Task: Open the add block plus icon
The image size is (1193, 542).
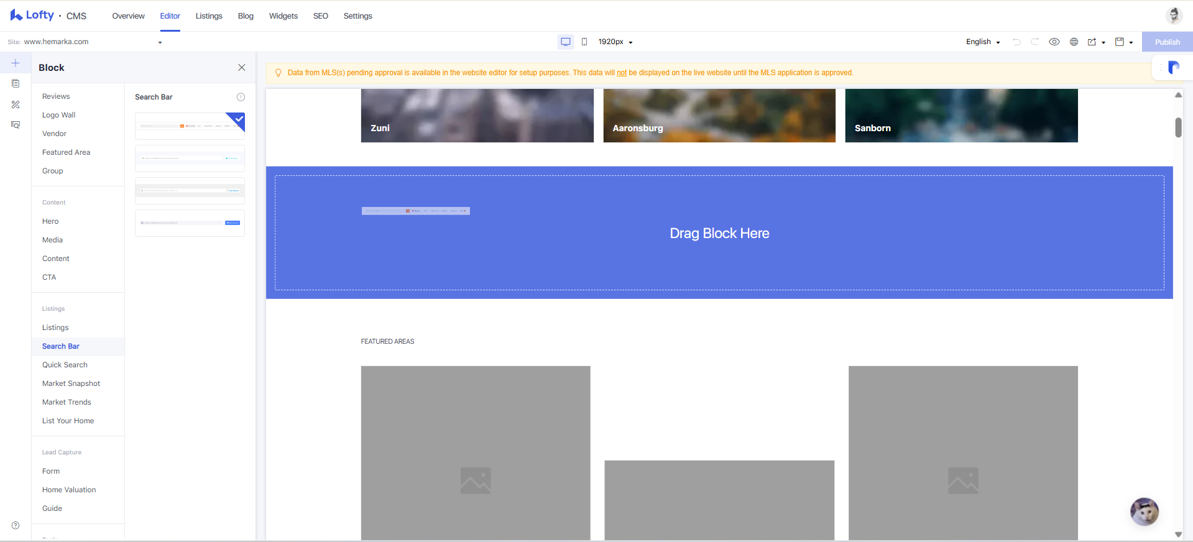Action: pos(16,63)
